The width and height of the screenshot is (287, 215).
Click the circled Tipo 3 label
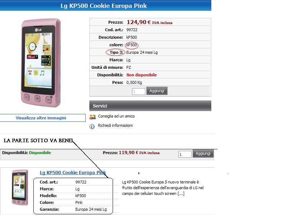115,52
